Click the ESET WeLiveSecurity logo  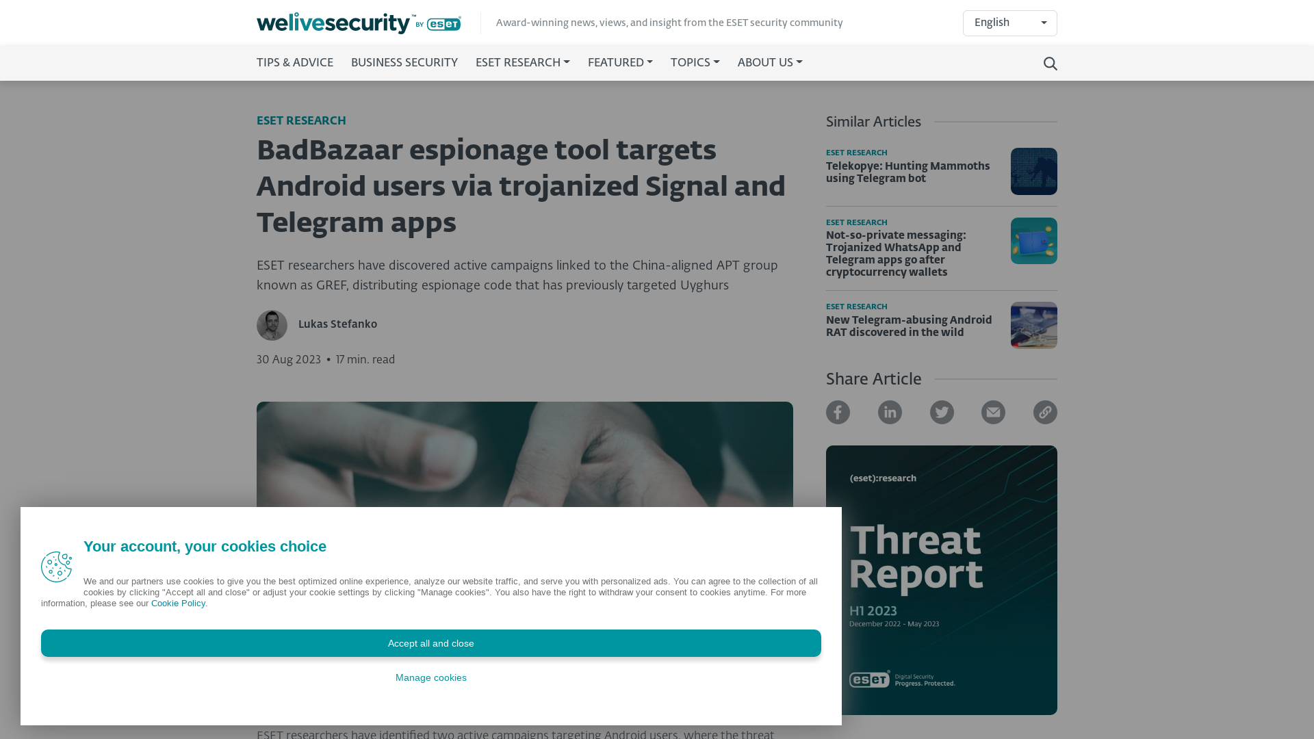tap(359, 23)
